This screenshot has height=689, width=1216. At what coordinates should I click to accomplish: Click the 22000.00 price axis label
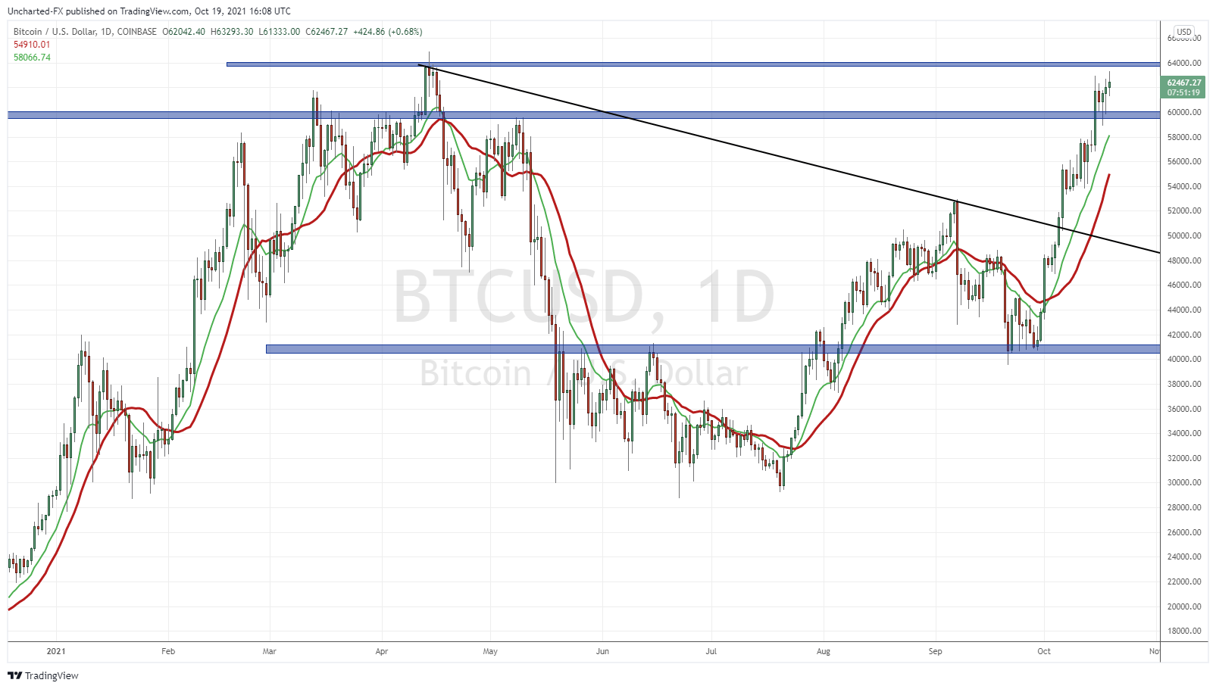(1184, 581)
